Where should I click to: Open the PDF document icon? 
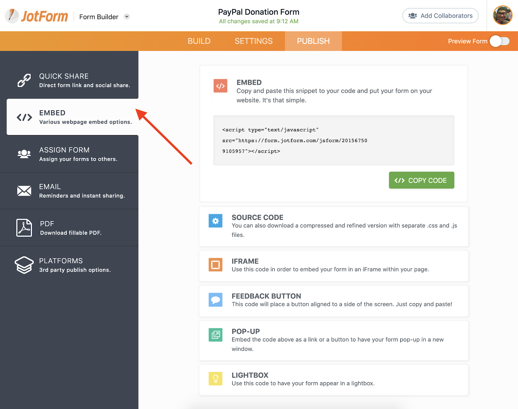24,228
